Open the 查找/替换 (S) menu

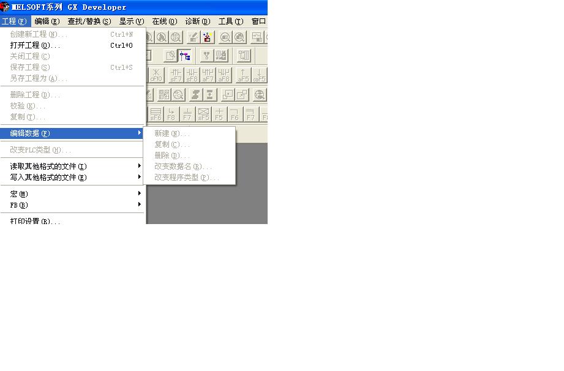(x=89, y=21)
